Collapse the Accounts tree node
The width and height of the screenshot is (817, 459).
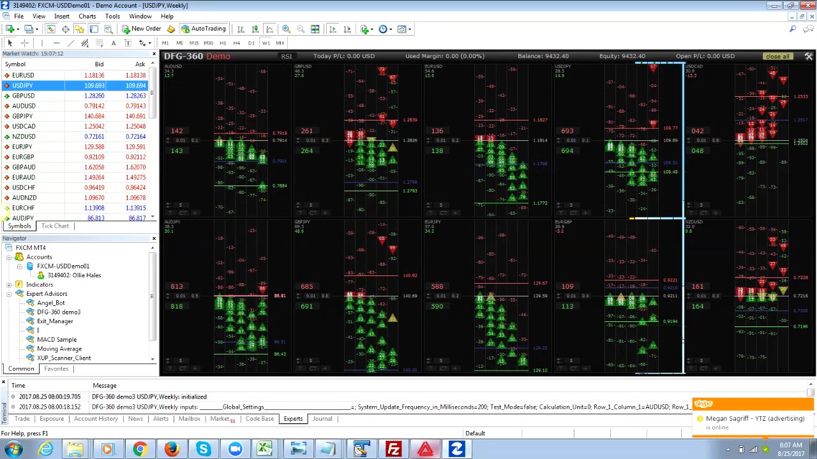tap(9, 257)
